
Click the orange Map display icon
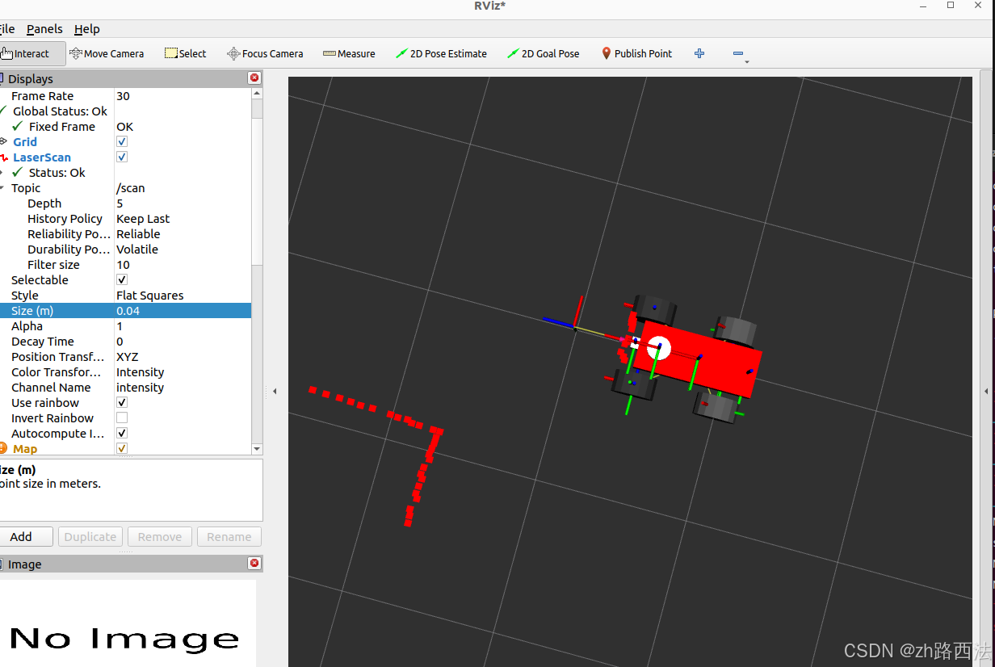tap(3, 449)
